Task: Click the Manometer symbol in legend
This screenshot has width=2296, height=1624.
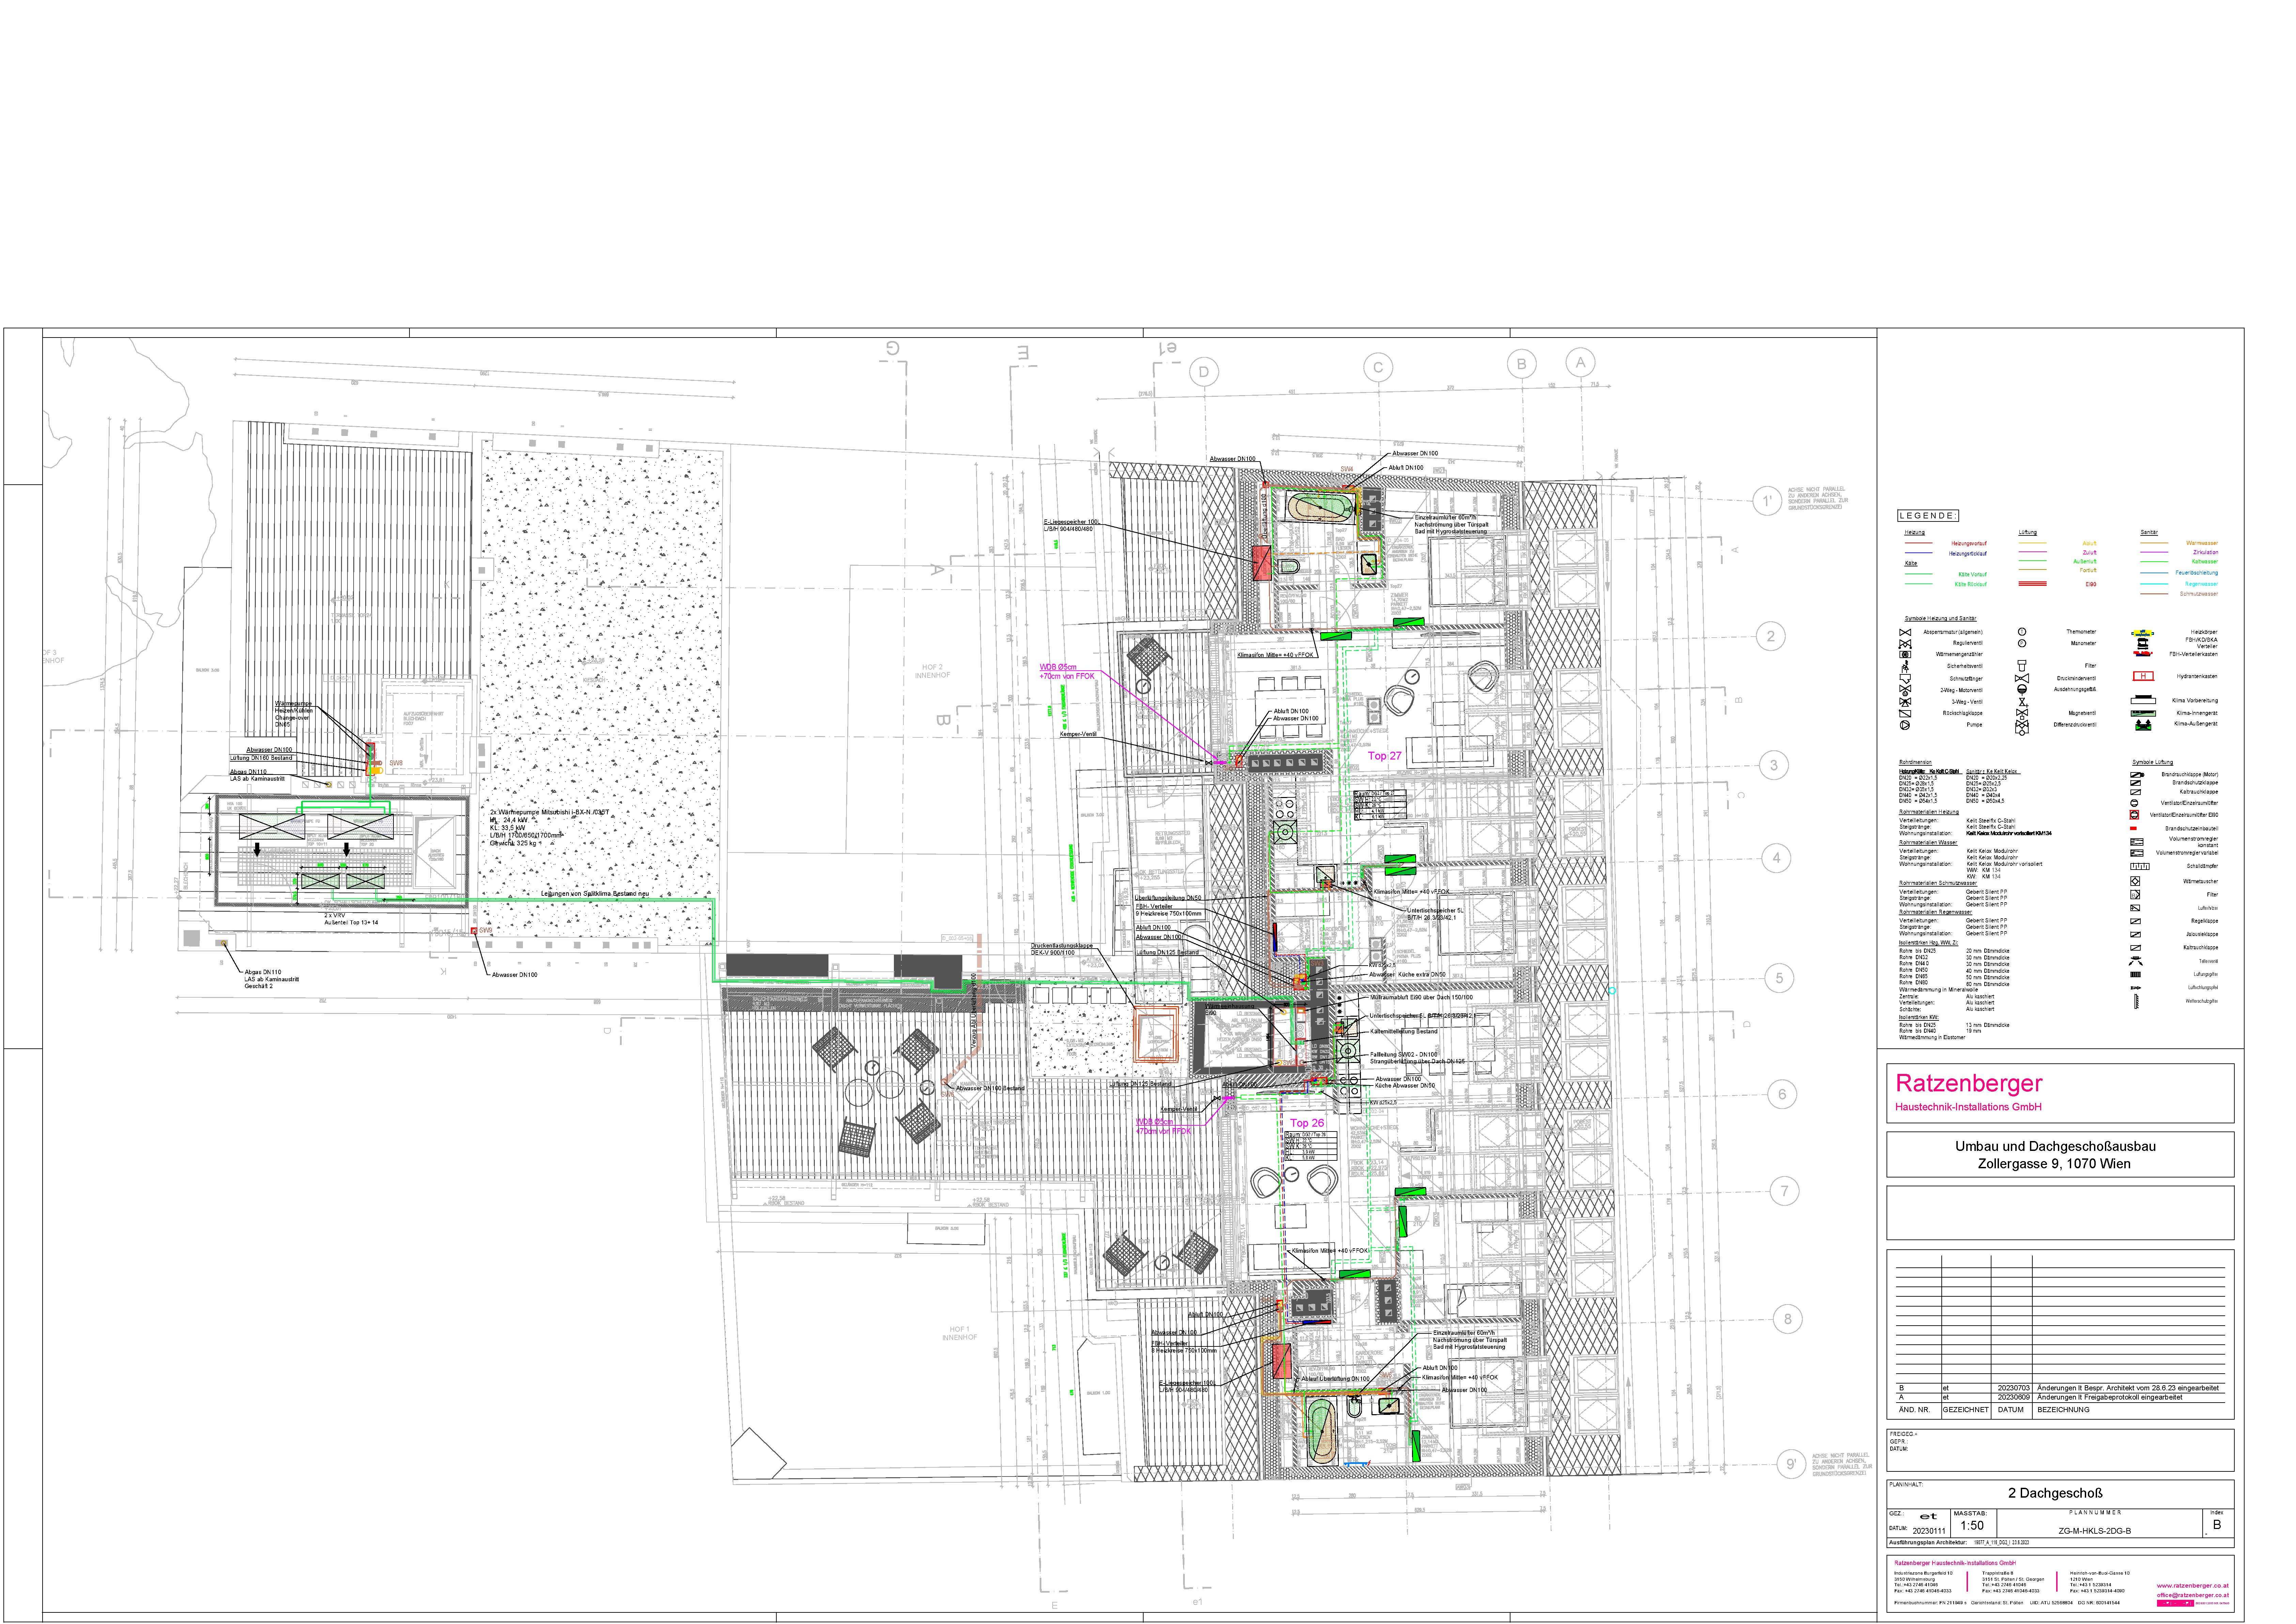Action: click(x=2022, y=643)
